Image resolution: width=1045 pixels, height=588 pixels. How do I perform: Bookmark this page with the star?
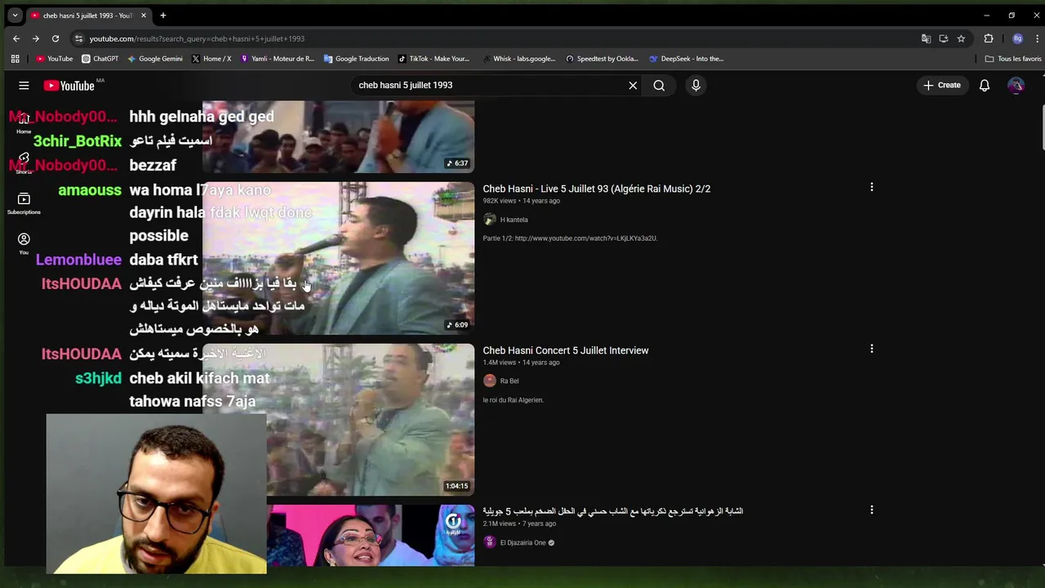pos(961,38)
